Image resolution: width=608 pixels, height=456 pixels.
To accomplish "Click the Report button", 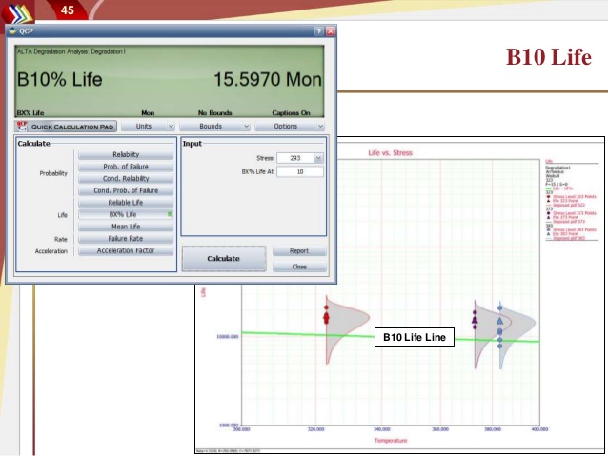I will coord(299,251).
